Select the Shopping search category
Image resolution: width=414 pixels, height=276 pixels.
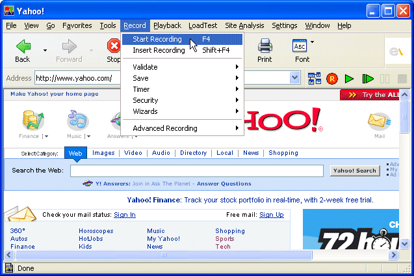pos(283,153)
